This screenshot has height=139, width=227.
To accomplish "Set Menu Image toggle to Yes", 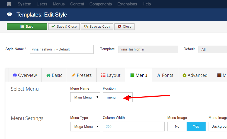I will tap(196, 127).
